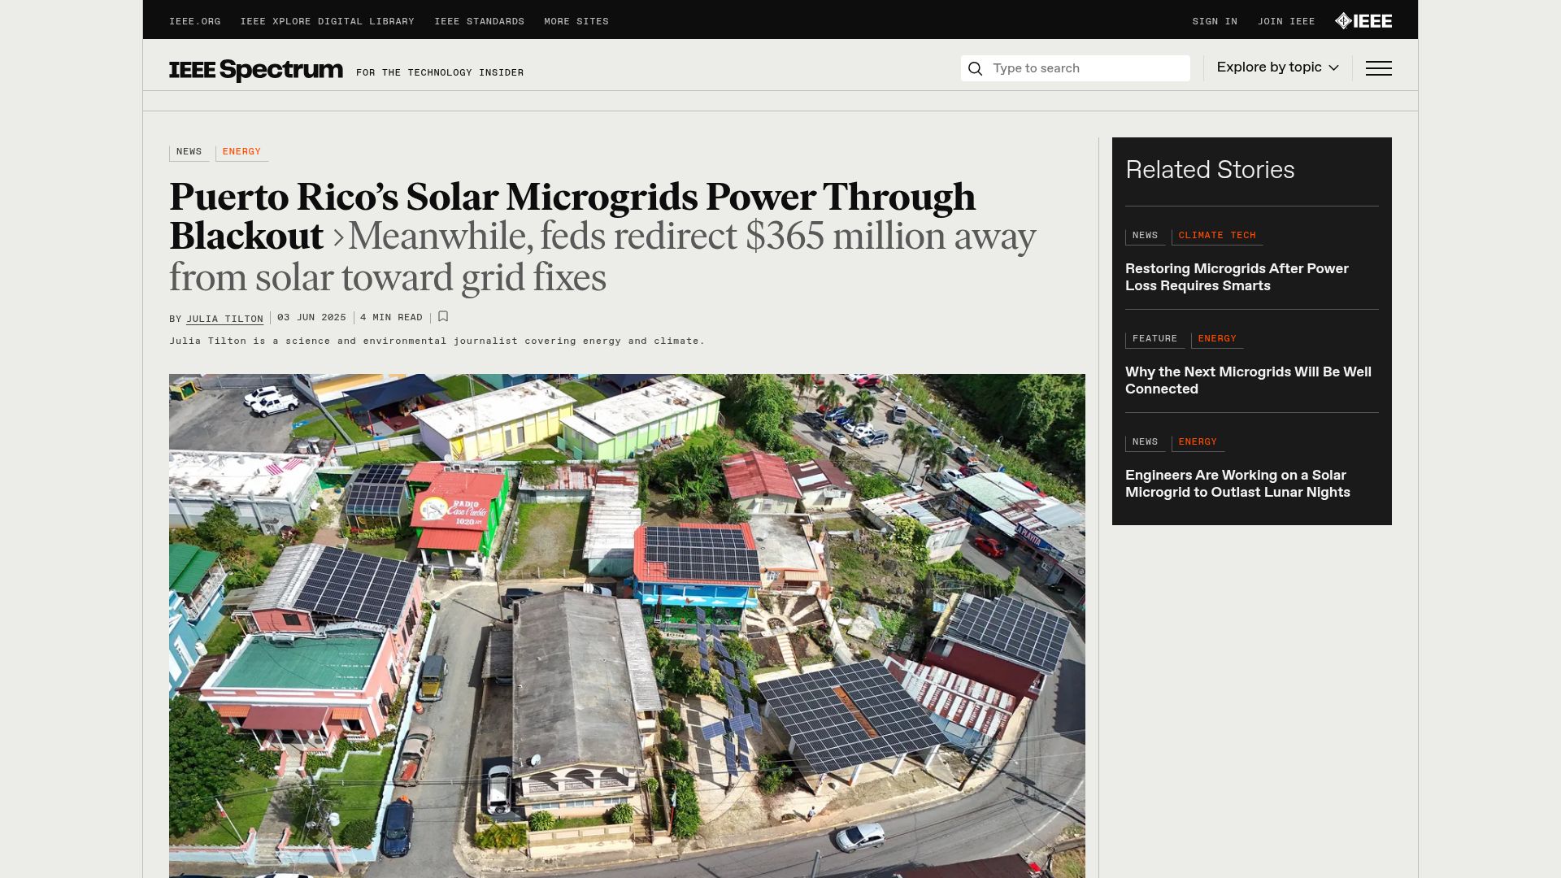This screenshot has height=878, width=1561.
Task: Click the NEWS tag above the headline
Action: (x=189, y=152)
